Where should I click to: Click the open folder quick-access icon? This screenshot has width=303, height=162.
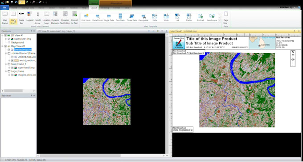7,2
